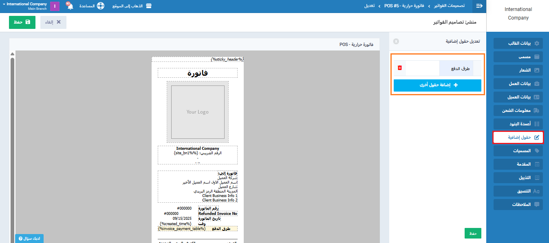This screenshot has width=549, height=243.
Task: Open the الشعار logo section
Action: [x=518, y=70]
